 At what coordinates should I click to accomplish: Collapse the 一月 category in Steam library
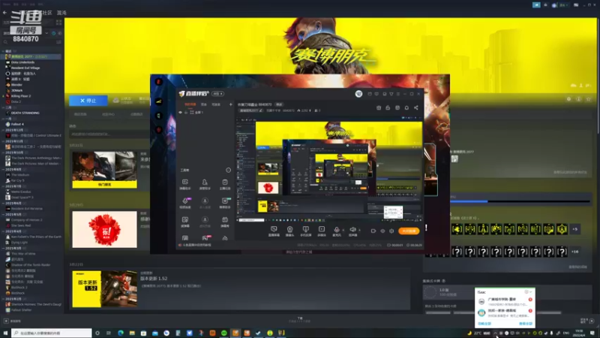pos(3,119)
